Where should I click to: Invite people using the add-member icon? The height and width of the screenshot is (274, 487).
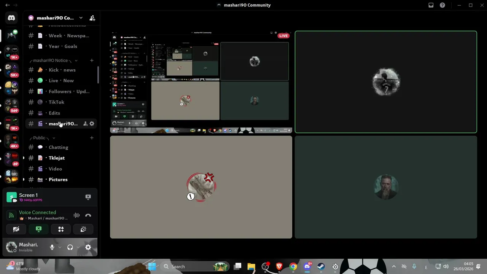coord(92,18)
